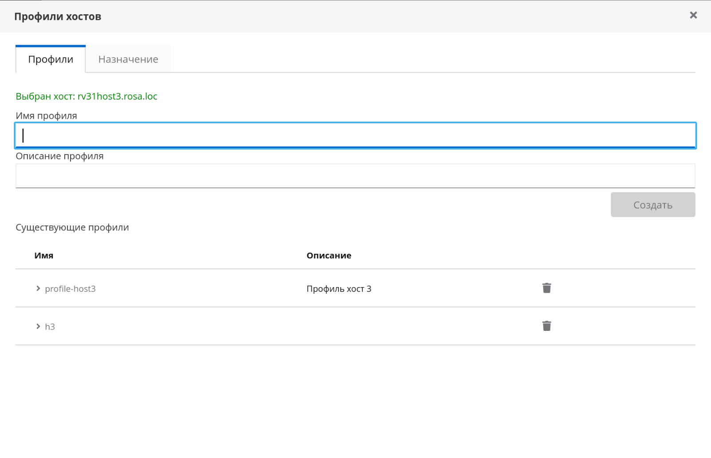Click the trash icon for profile h3
The width and height of the screenshot is (711, 458).
[546, 326]
